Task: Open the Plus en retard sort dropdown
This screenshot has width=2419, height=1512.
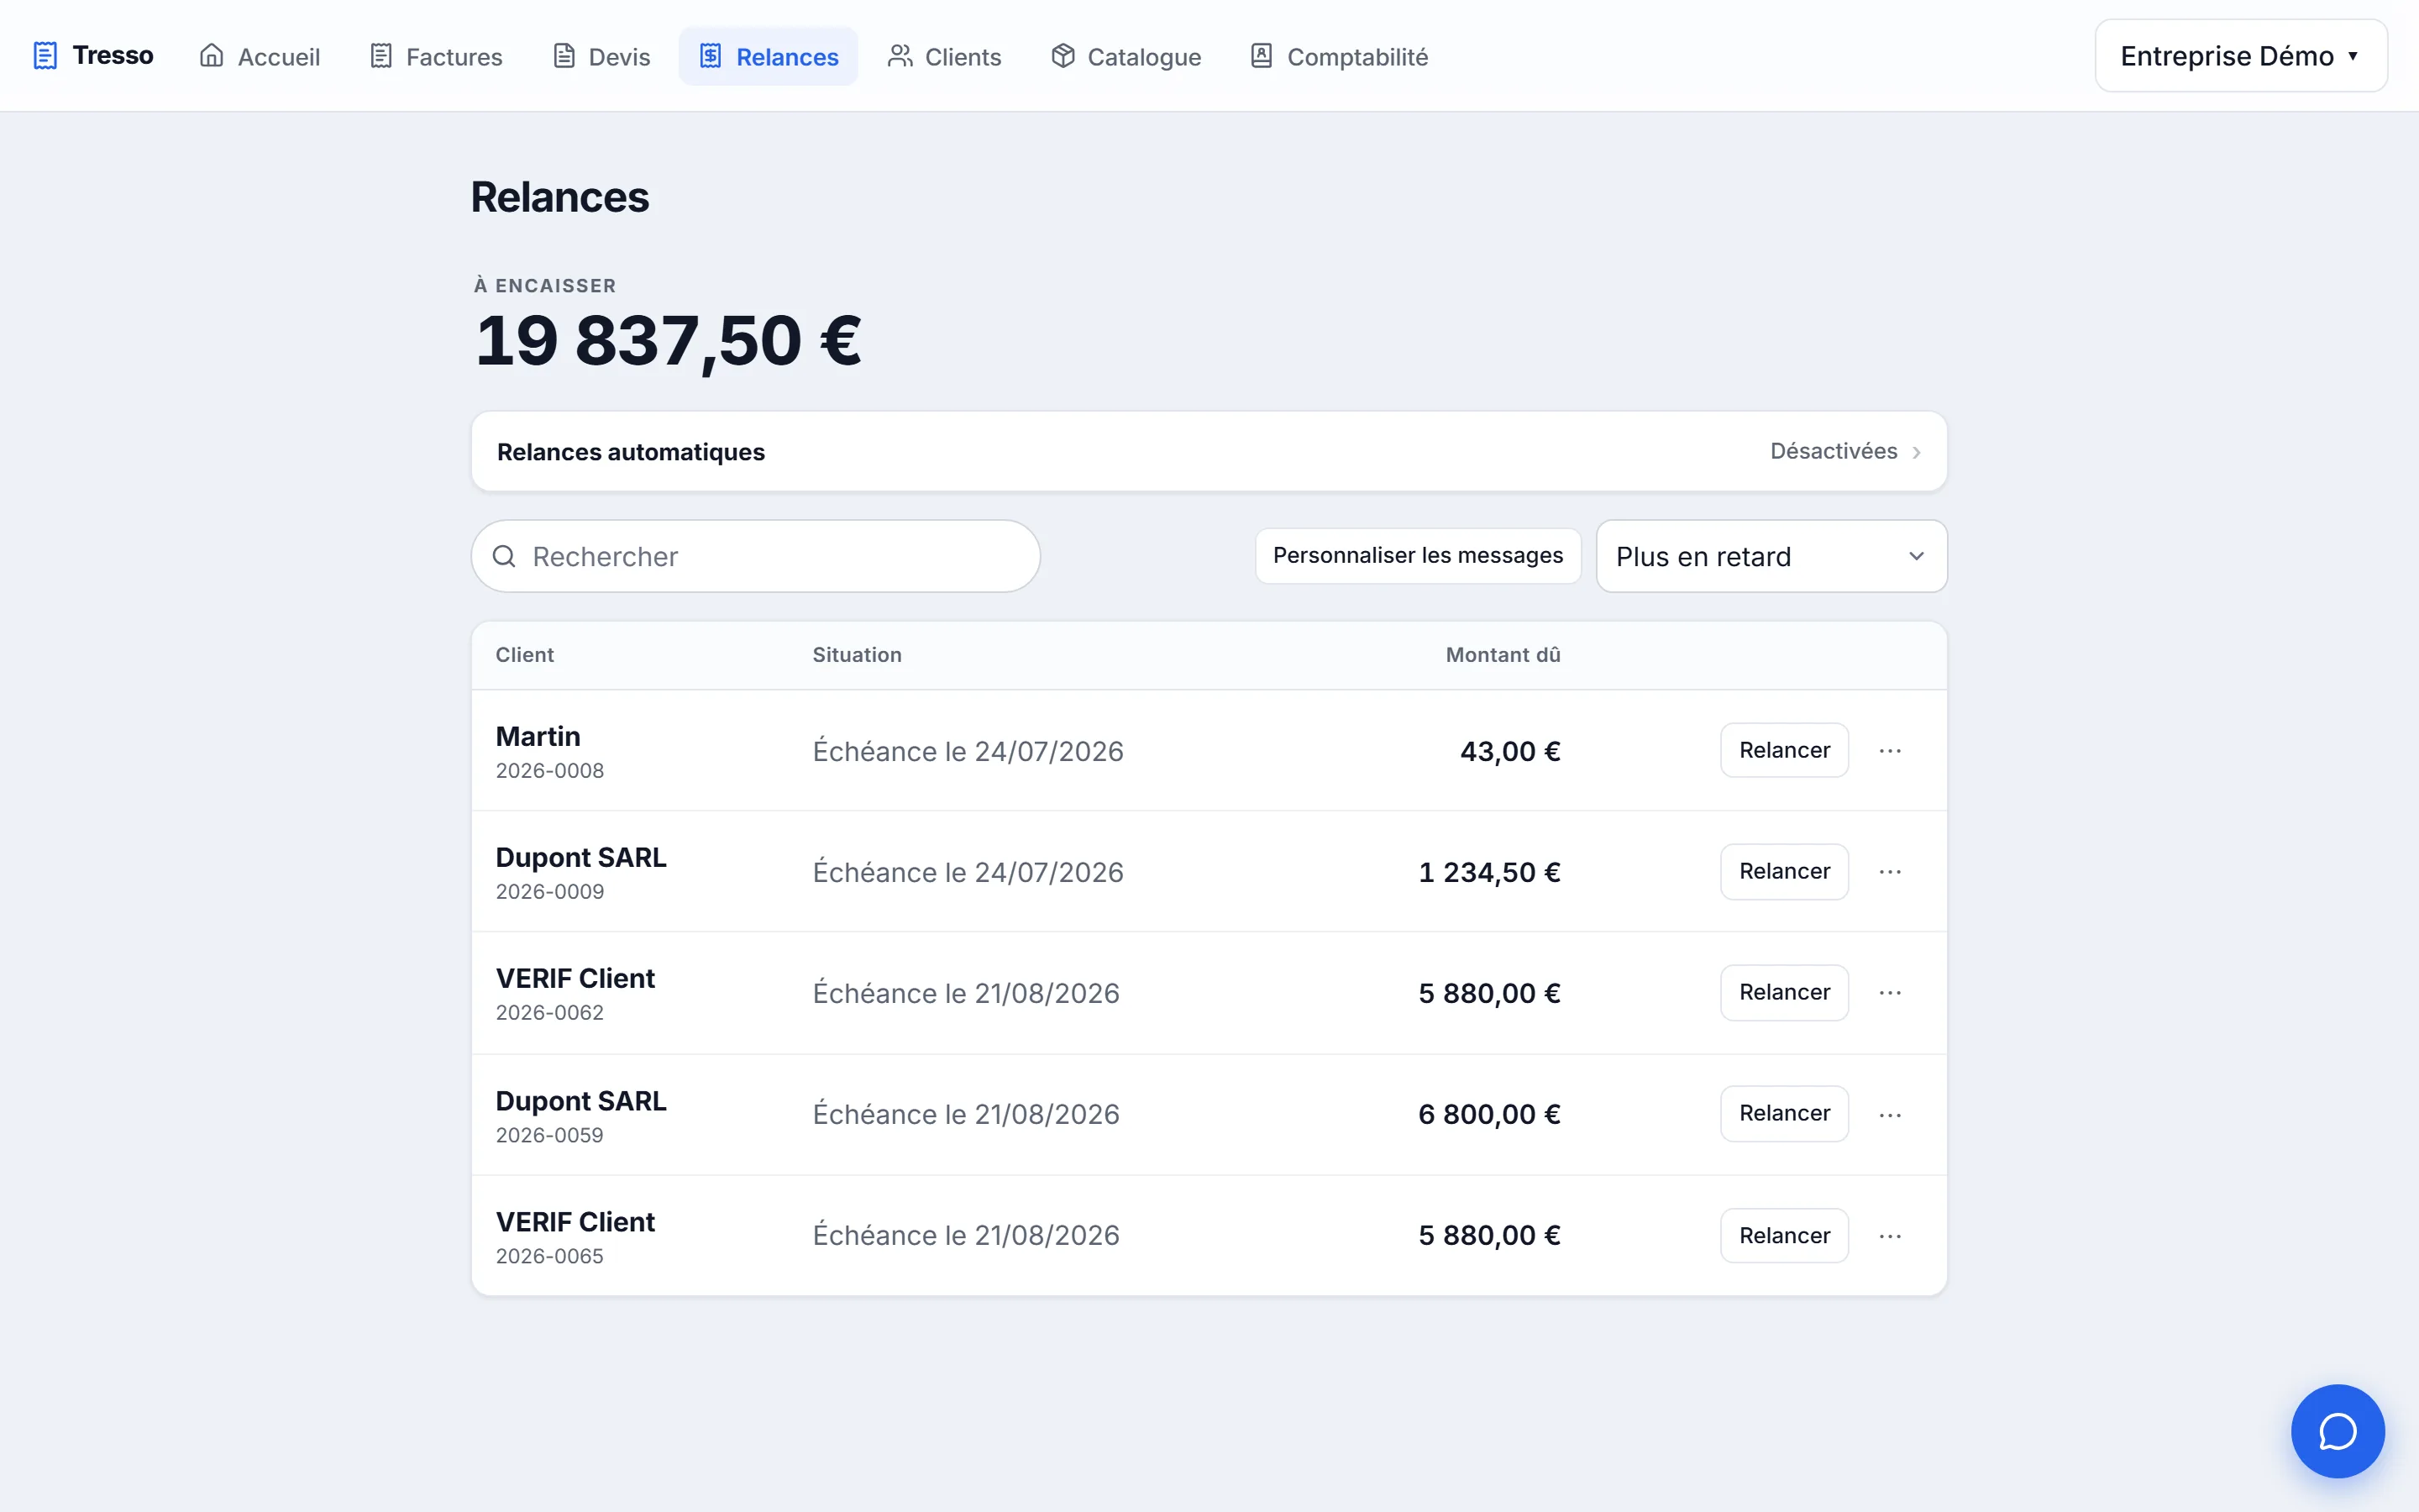Action: (1771, 556)
